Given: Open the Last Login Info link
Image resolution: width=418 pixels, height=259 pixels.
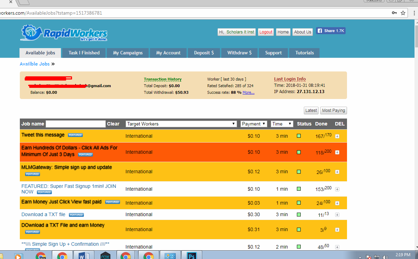Looking at the screenshot, I should coord(290,79).
